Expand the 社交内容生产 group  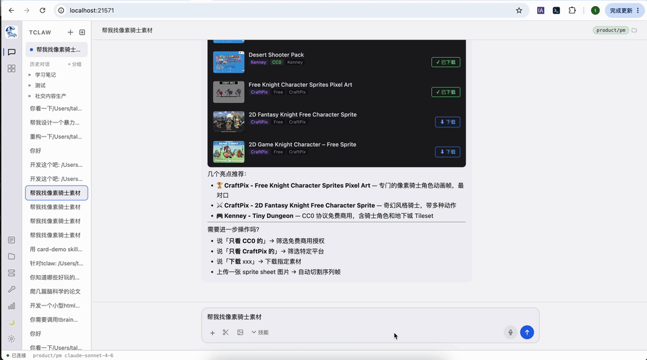click(51, 96)
